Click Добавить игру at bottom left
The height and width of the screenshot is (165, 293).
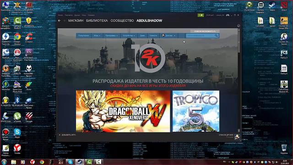(x=67, y=135)
